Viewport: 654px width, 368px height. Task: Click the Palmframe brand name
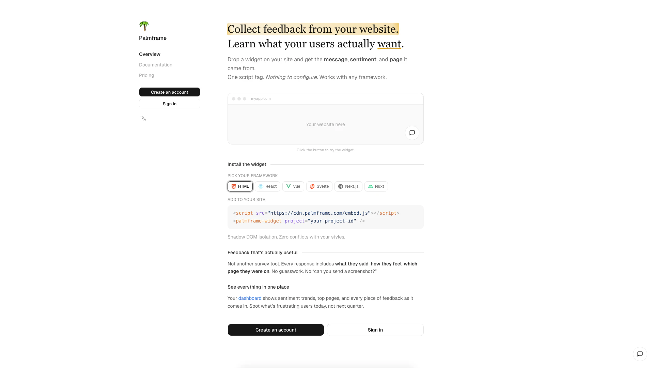[x=153, y=38]
